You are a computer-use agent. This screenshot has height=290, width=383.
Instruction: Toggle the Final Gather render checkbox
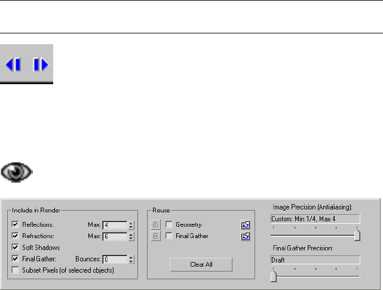[15, 259]
